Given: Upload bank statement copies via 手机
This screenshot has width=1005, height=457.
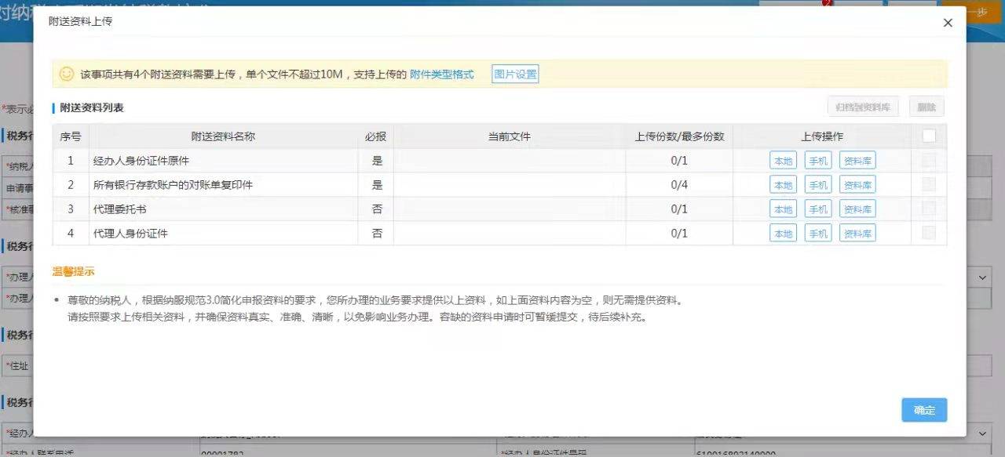Looking at the screenshot, I should 817,184.
